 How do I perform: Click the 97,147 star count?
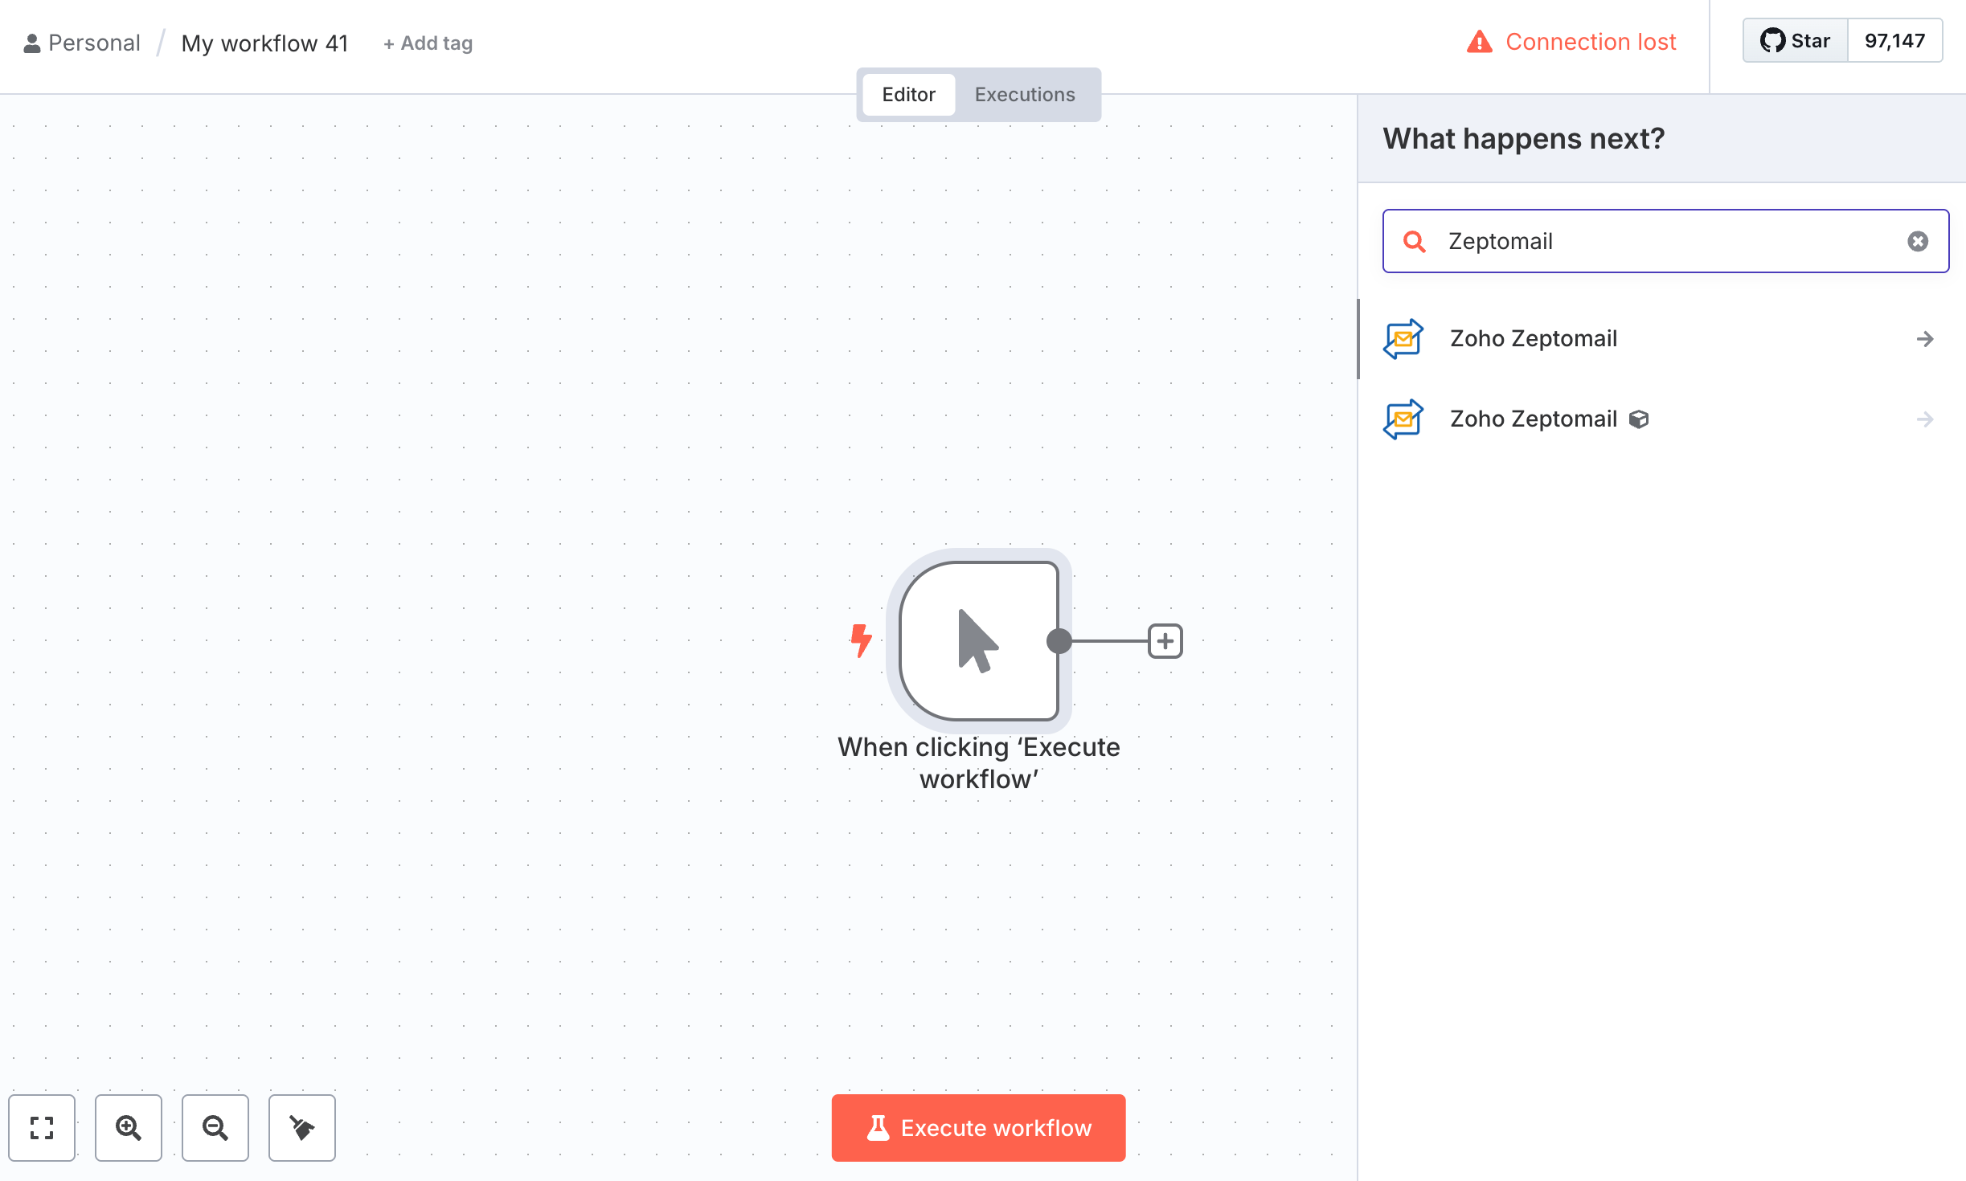click(1894, 41)
